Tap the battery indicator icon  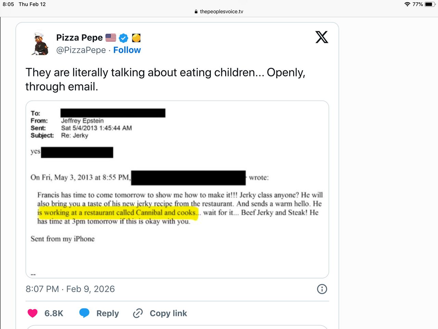(430, 4)
